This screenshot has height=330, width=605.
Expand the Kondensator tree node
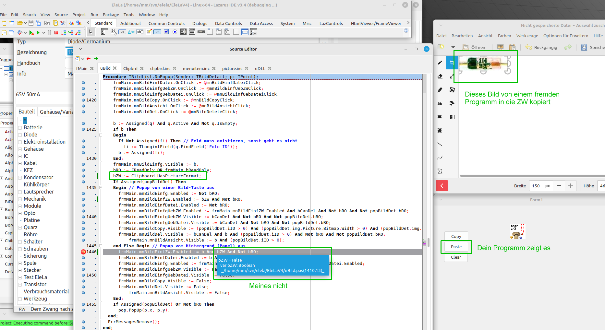(20, 178)
